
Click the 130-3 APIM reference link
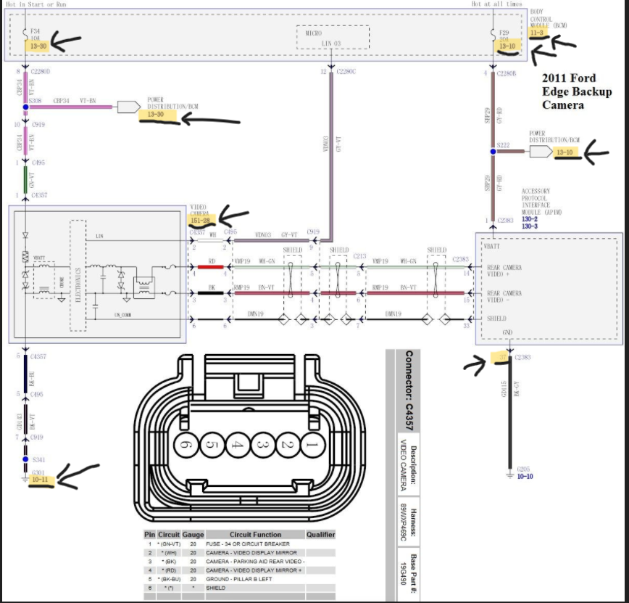click(x=531, y=226)
